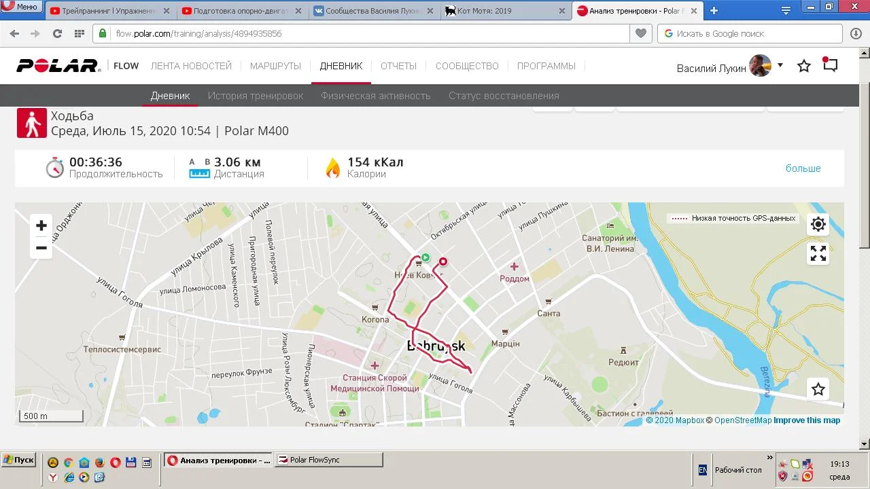Switch to Трейлраннинг YouTube tab
Viewport: 870px width, 489px height.
(111, 11)
